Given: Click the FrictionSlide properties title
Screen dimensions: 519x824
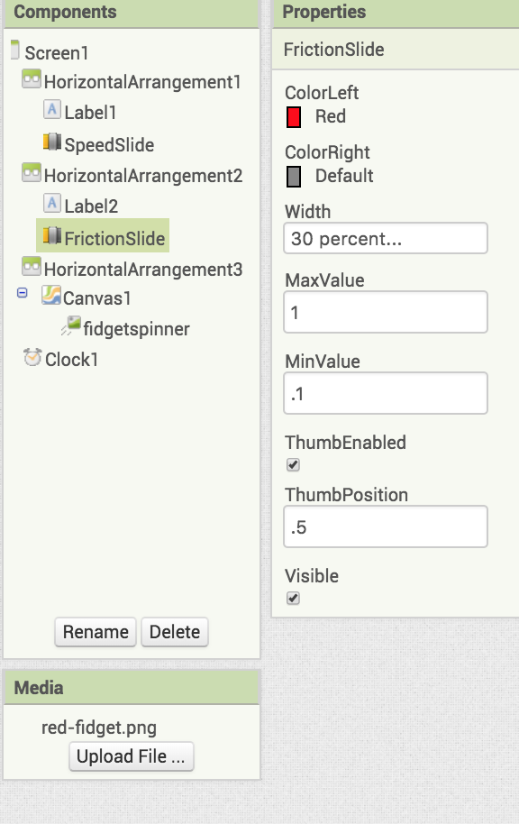Looking at the screenshot, I should (x=334, y=50).
